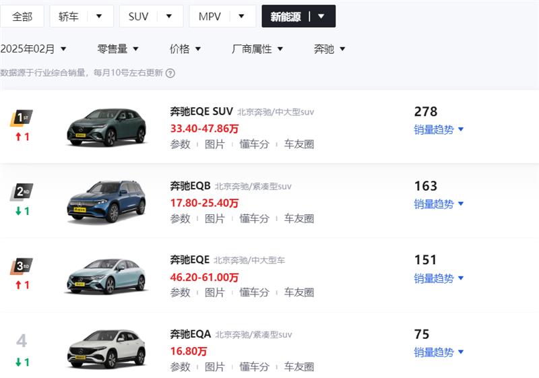Expand the 奔驰 brand dropdown
The height and width of the screenshot is (378, 539).
[x=329, y=49]
